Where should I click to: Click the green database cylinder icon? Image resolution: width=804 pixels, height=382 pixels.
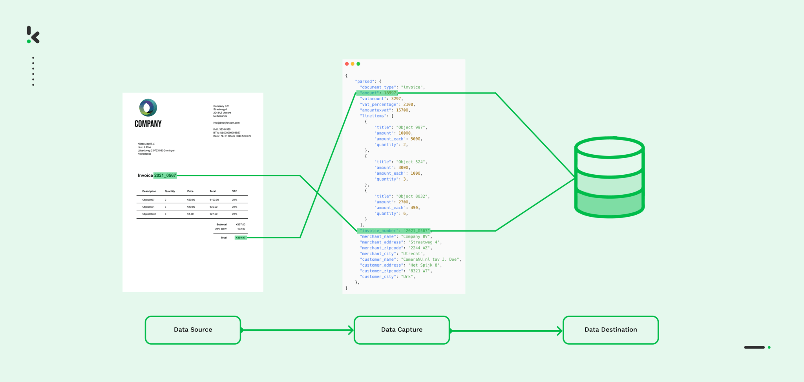tap(609, 177)
